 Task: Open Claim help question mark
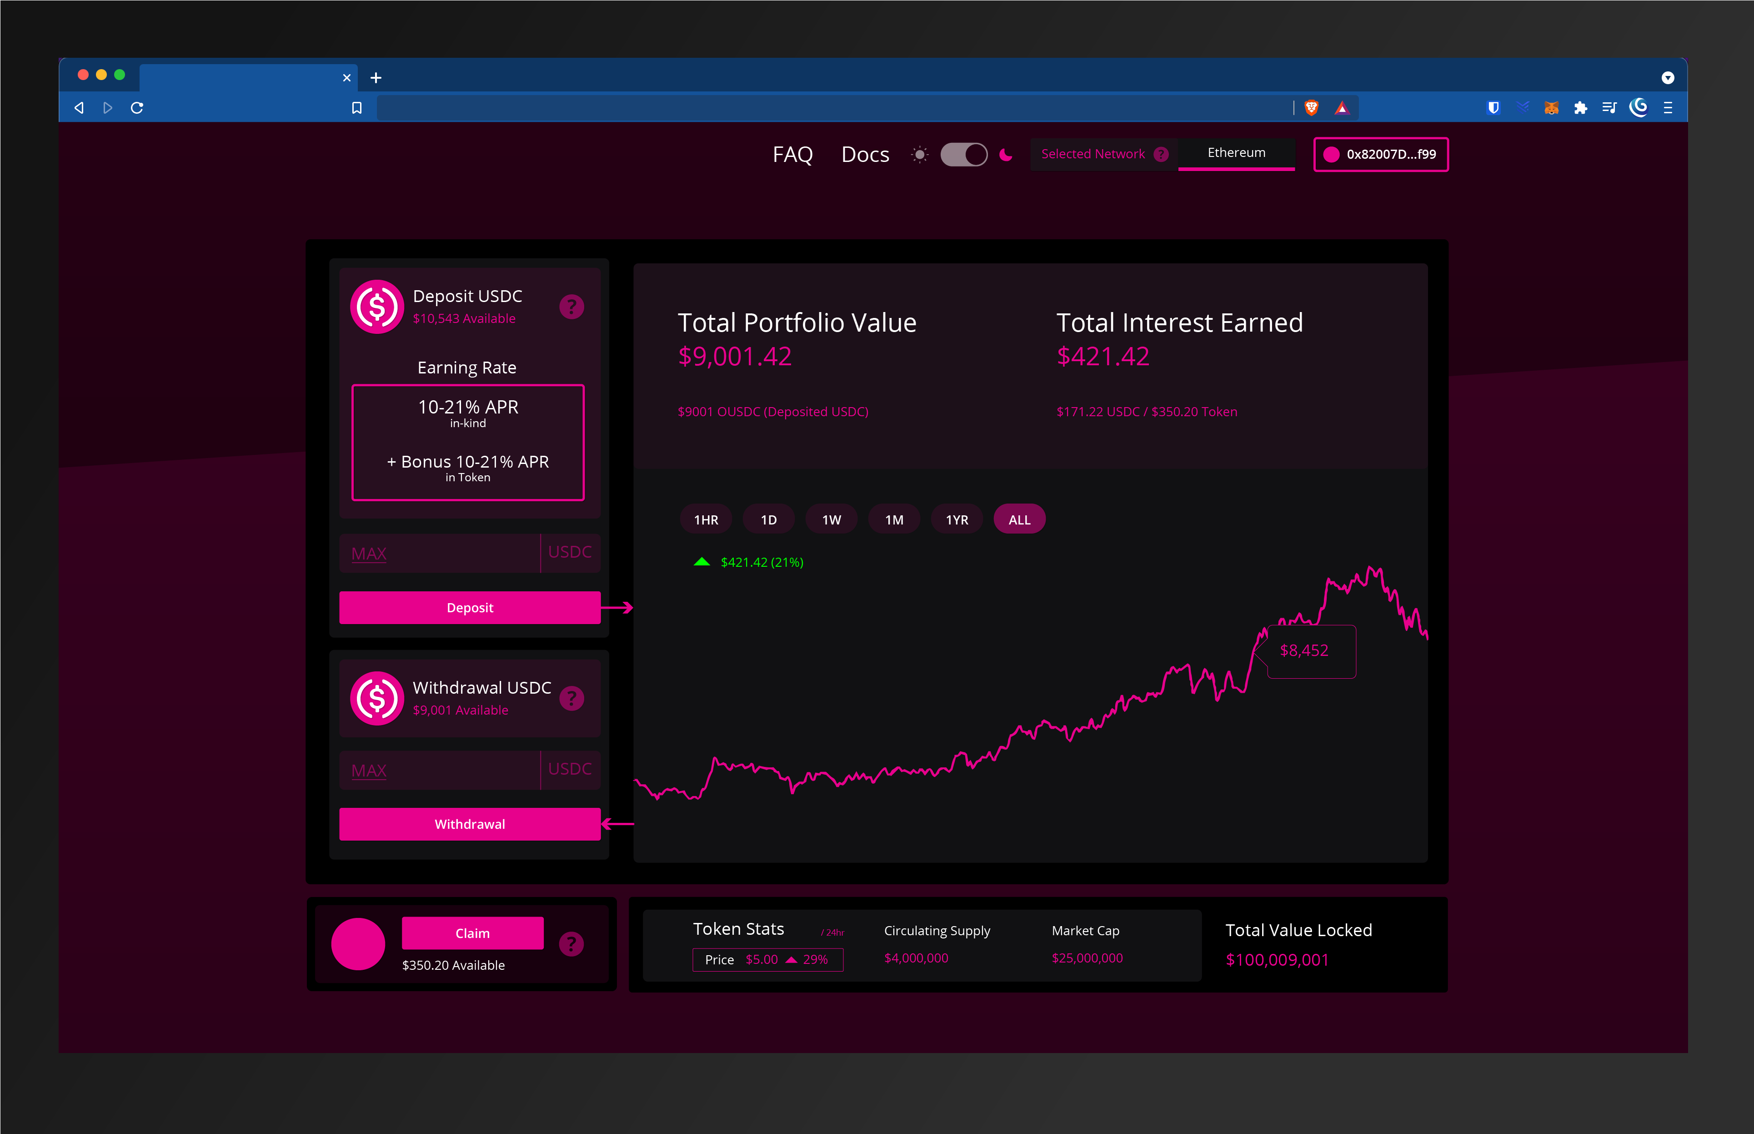[x=571, y=944]
